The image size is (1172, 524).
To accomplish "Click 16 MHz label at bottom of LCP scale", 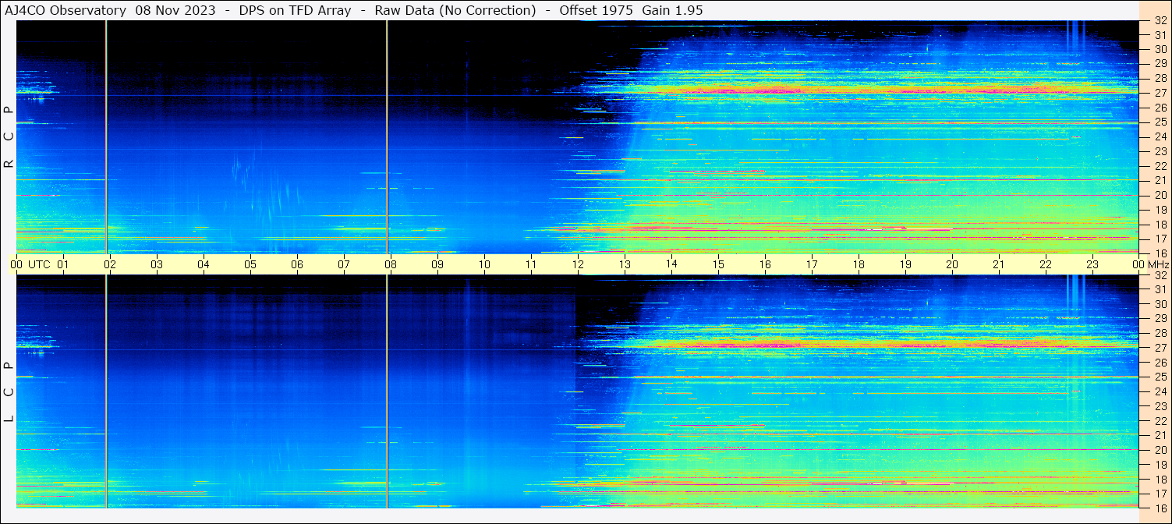I will click(1160, 507).
